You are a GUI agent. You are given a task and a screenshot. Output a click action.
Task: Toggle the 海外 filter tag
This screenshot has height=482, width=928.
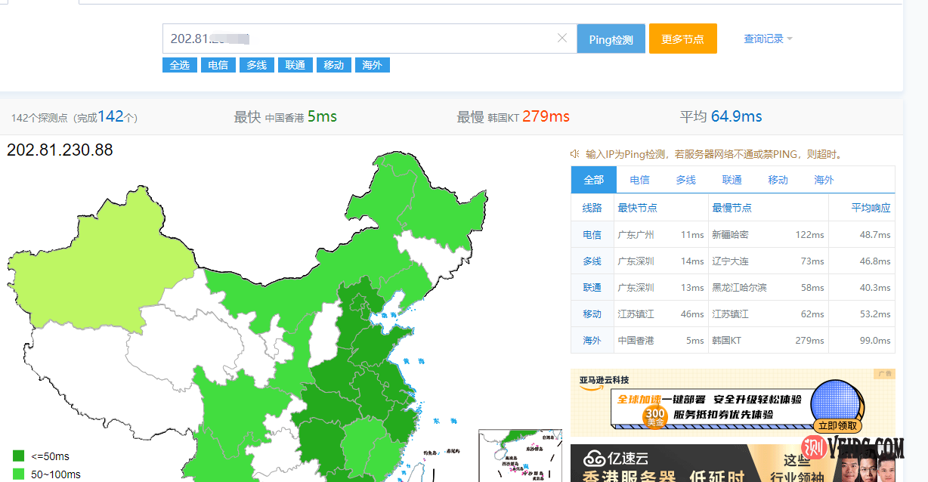372,65
